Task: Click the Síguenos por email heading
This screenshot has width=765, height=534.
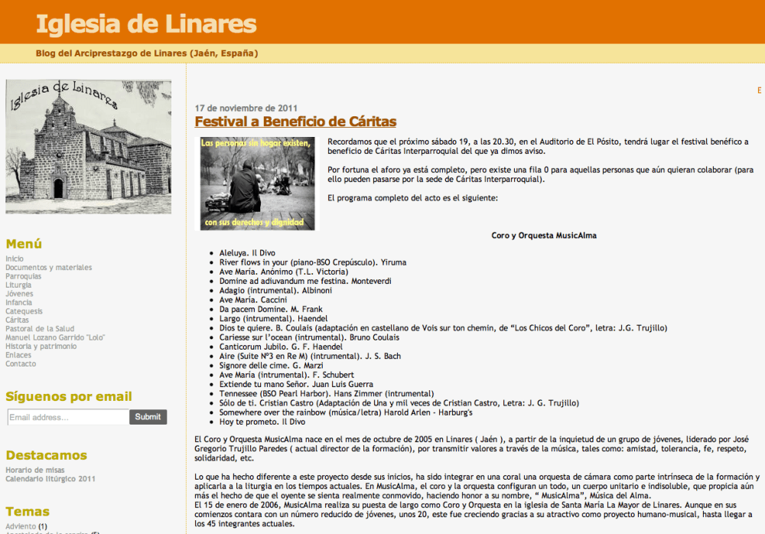Action: coord(69,396)
